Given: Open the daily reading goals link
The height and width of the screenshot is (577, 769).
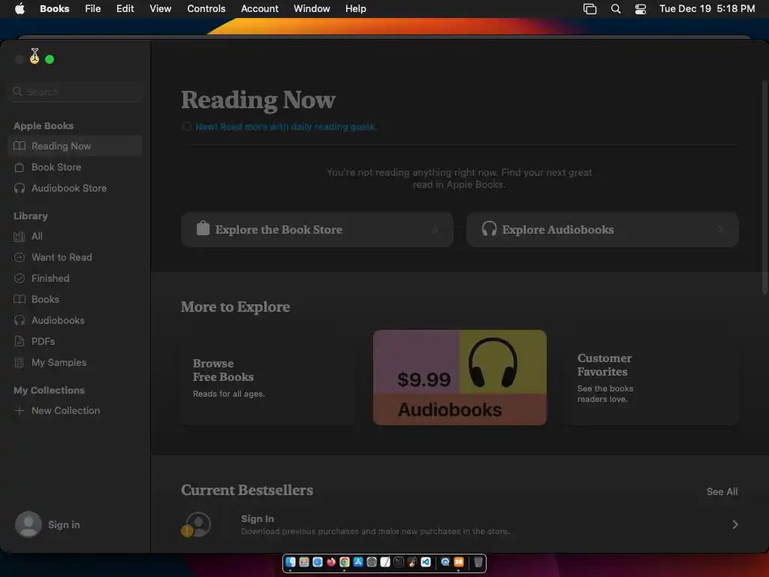Looking at the screenshot, I should 286,126.
